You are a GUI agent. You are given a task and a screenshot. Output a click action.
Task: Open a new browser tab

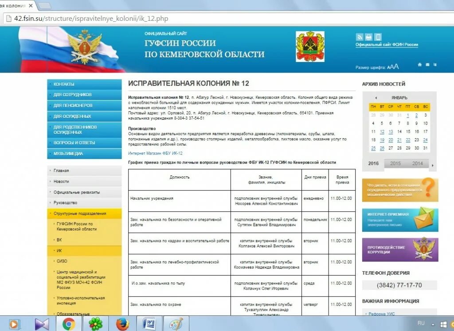pyautogui.click(x=44, y=5)
